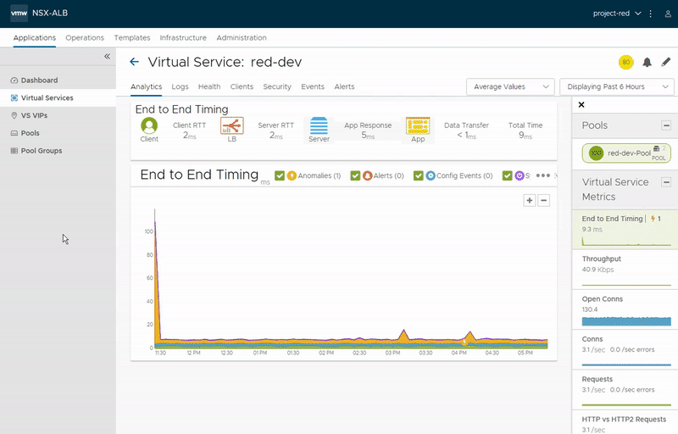Edit virtual service with pencil icon
The width and height of the screenshot is (678, 434).
tap(666, 62)
